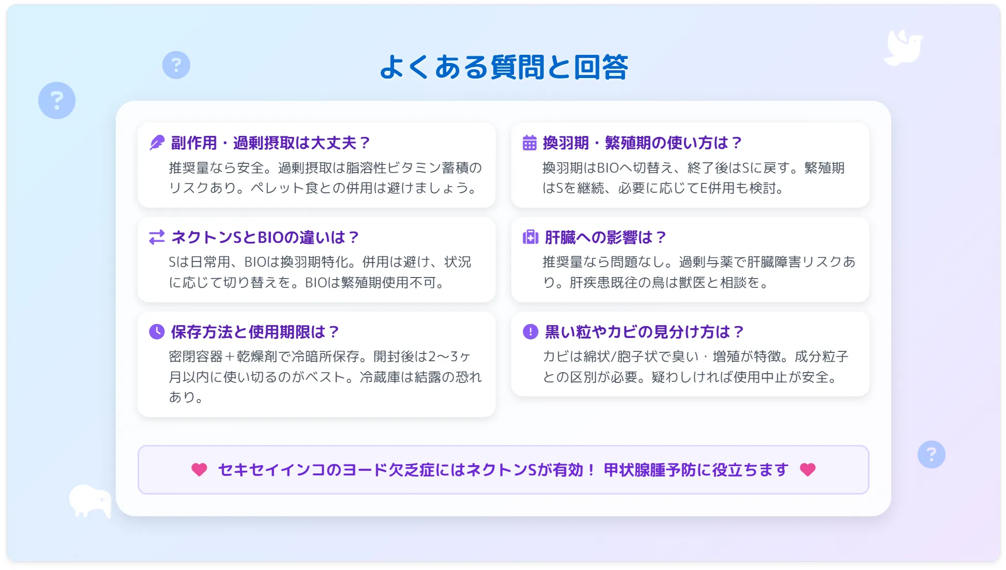Click the heading 副作用・過剰摂取は大丈夫？
This screenshot has width=1006, height=570.
(x=271, y=143)
